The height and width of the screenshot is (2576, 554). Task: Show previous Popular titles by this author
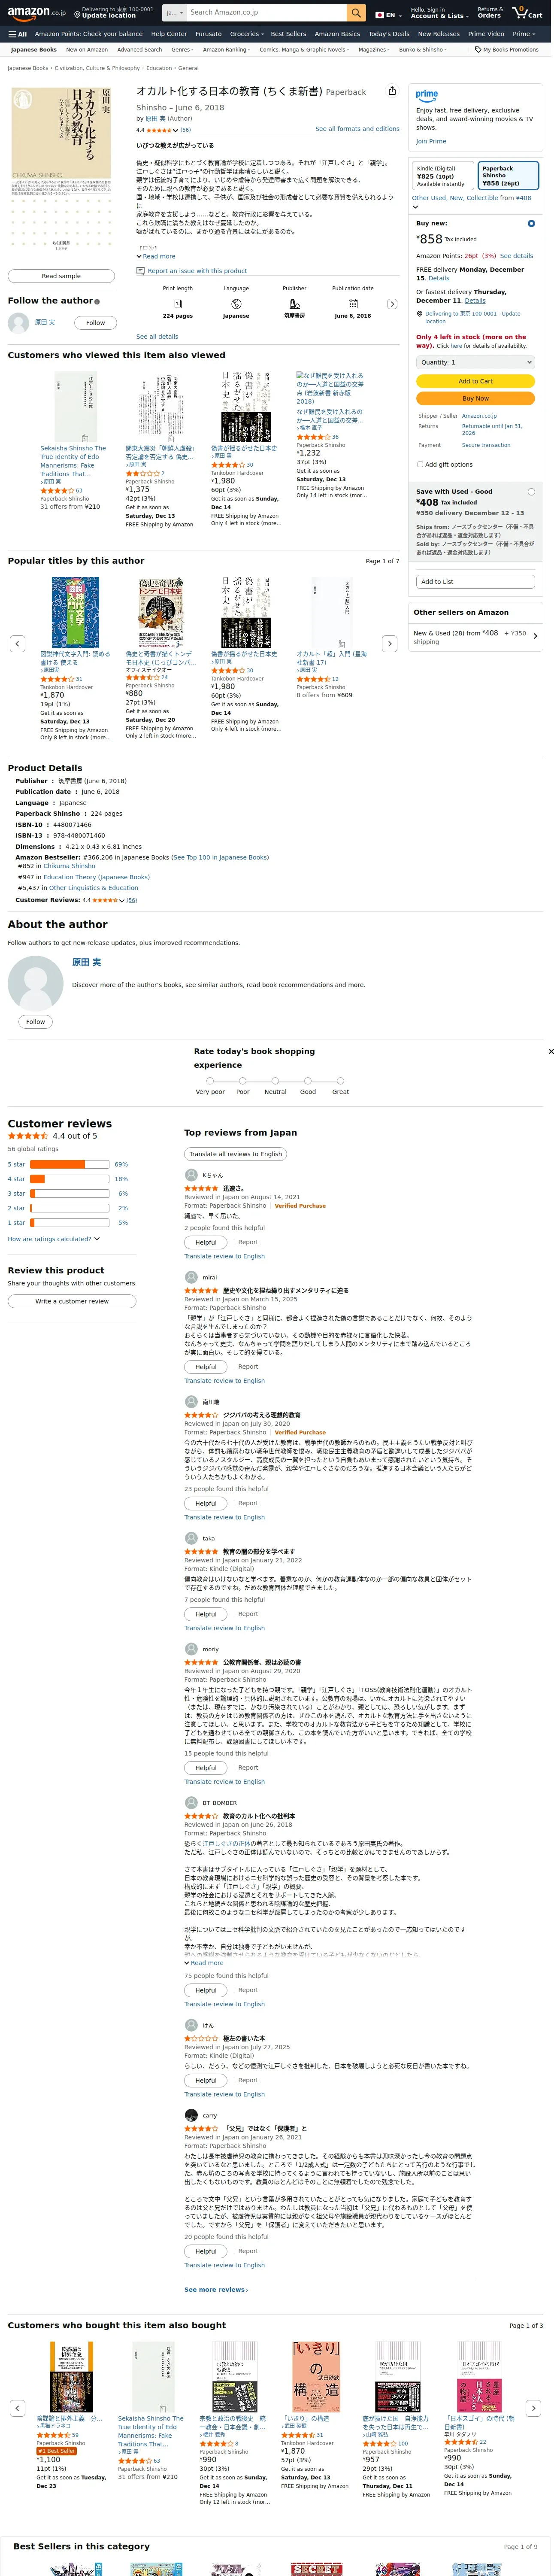tap(17, 643)
